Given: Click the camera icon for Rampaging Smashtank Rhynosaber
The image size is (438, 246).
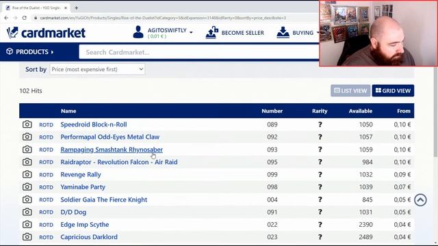Looking at the screenshot, I should tap(27, 150).
